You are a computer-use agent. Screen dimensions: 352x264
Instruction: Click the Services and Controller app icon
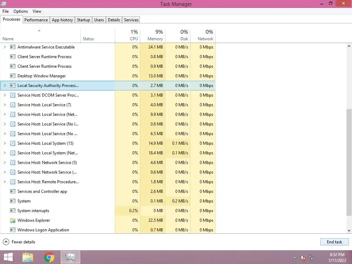(13, 191)
